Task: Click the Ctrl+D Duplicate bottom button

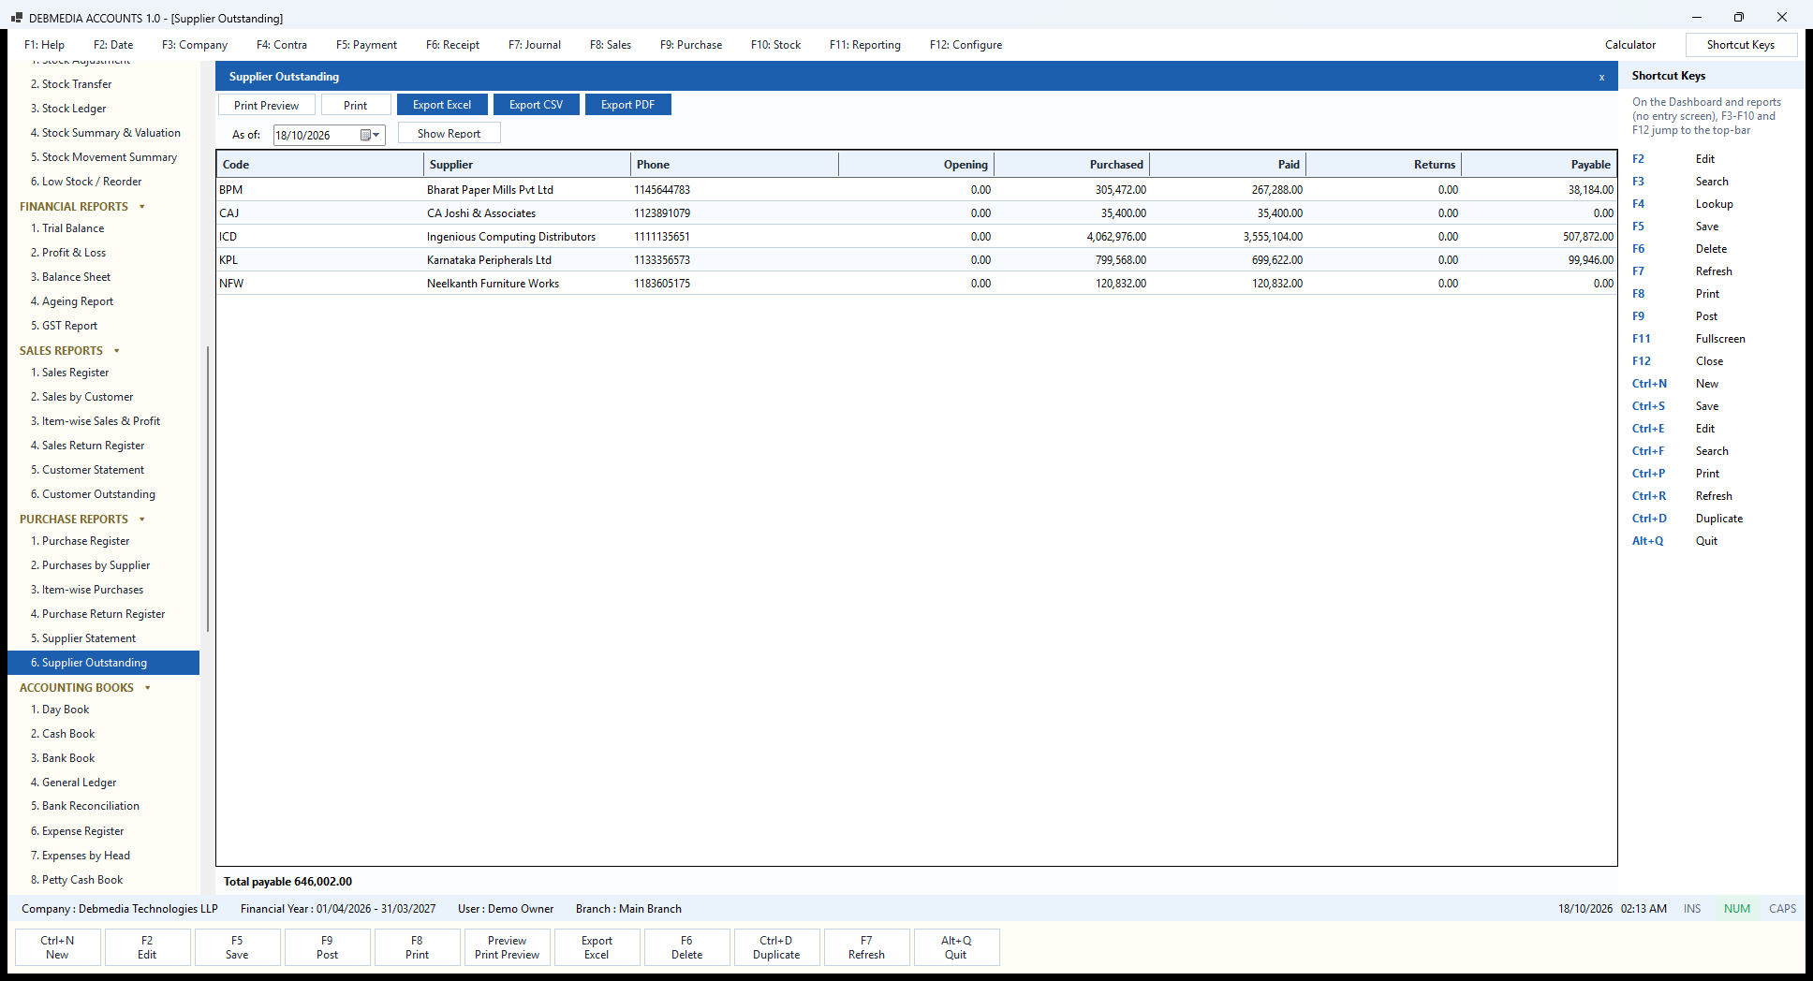Action: (776, 947)
